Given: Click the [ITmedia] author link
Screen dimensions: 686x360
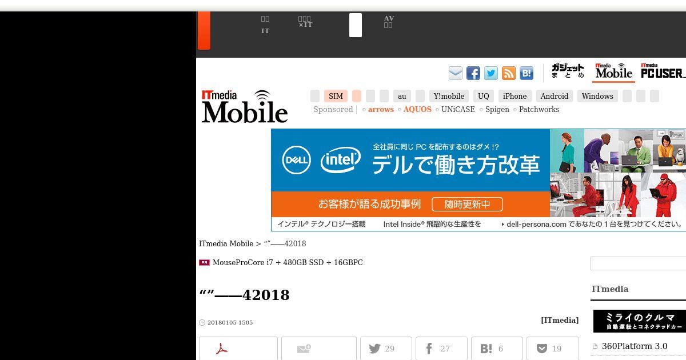Looking at the screenshot, I should [560, 320].
